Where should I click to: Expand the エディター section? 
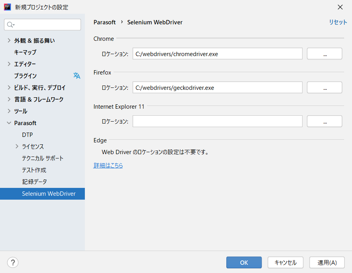click(9, 64)
